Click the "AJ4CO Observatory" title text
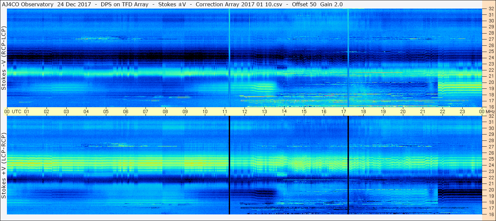Viewport: 496px width, 221px height. (x=27, y=4)
